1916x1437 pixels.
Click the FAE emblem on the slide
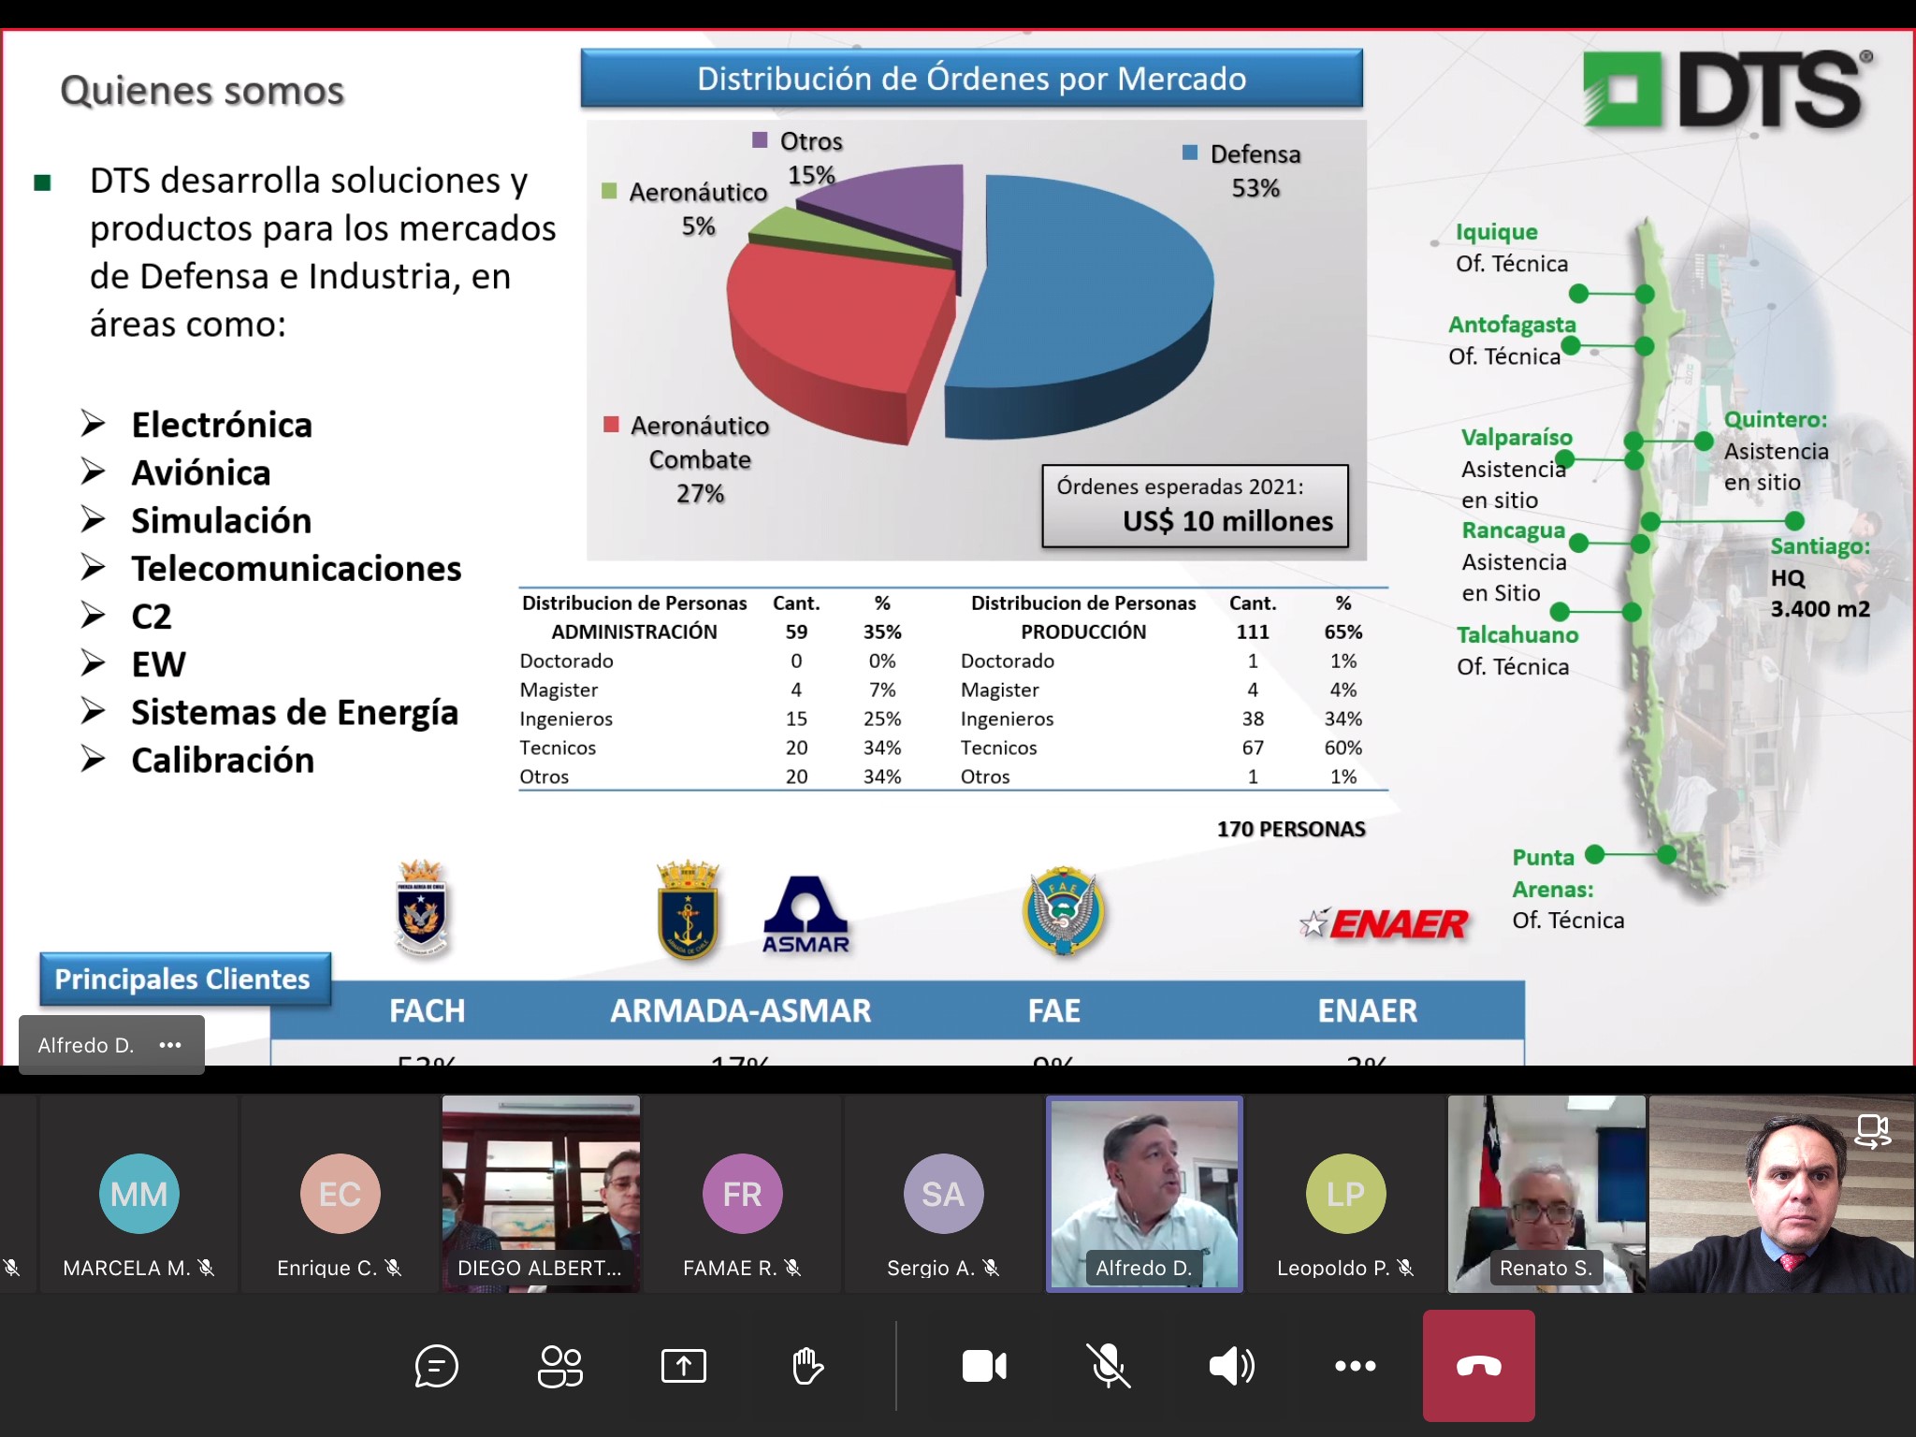click(1063, 910)
